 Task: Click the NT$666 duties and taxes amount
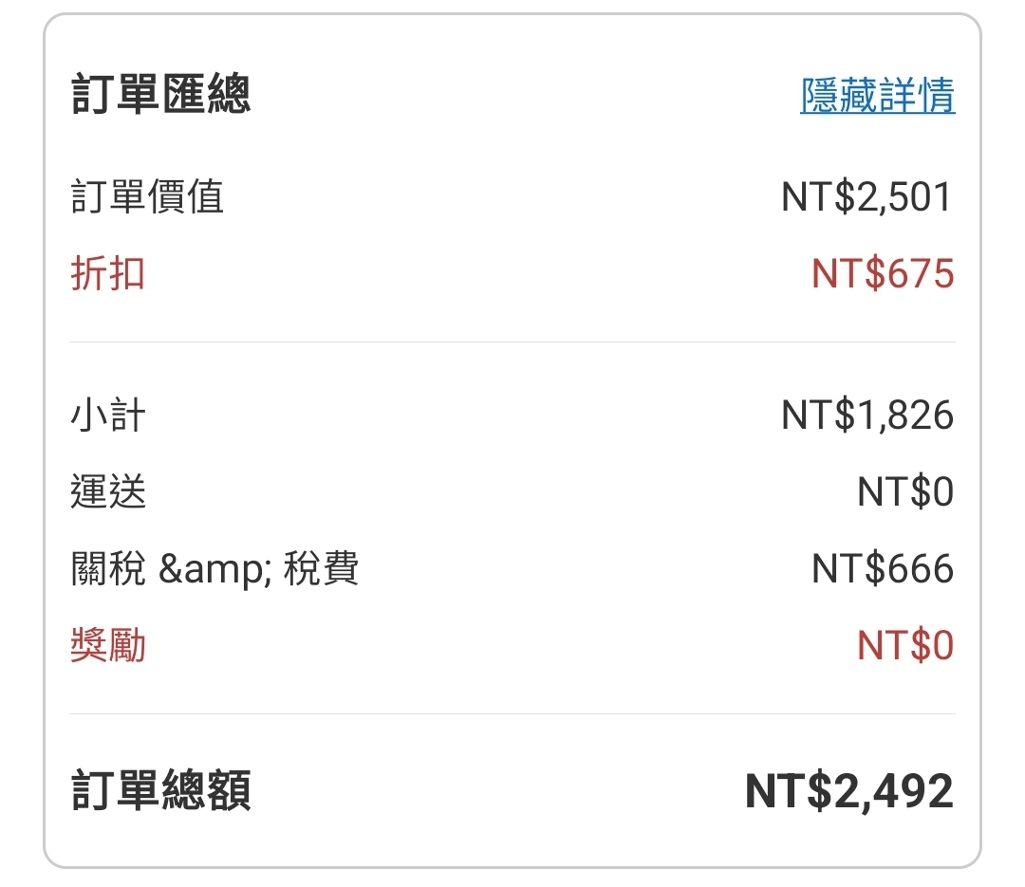point(883,569)
